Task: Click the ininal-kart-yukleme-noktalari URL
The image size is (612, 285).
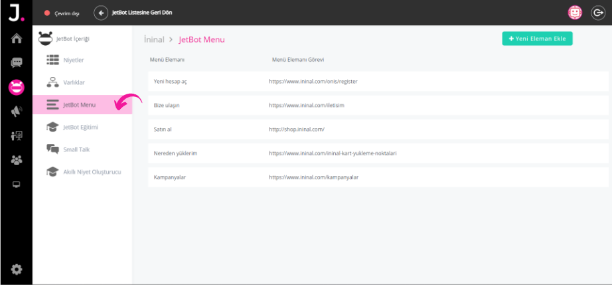Action: 333,153
